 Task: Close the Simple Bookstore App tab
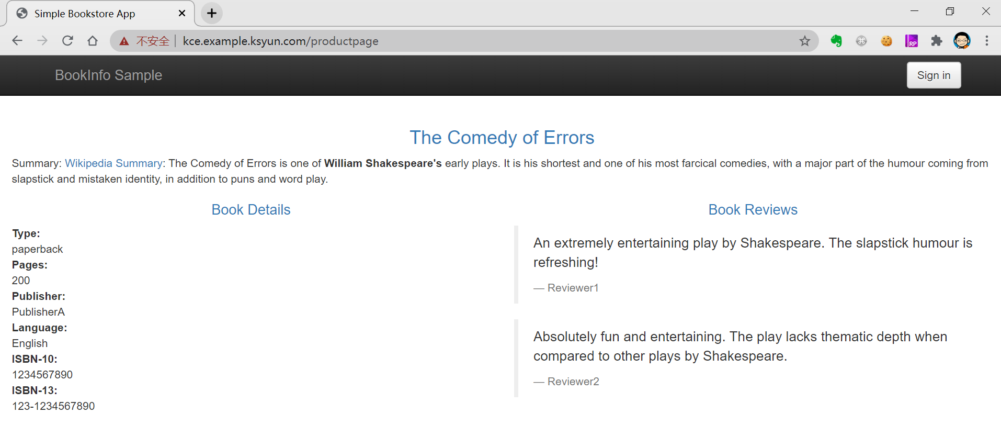pyautogui.click(x=182, y=14)
